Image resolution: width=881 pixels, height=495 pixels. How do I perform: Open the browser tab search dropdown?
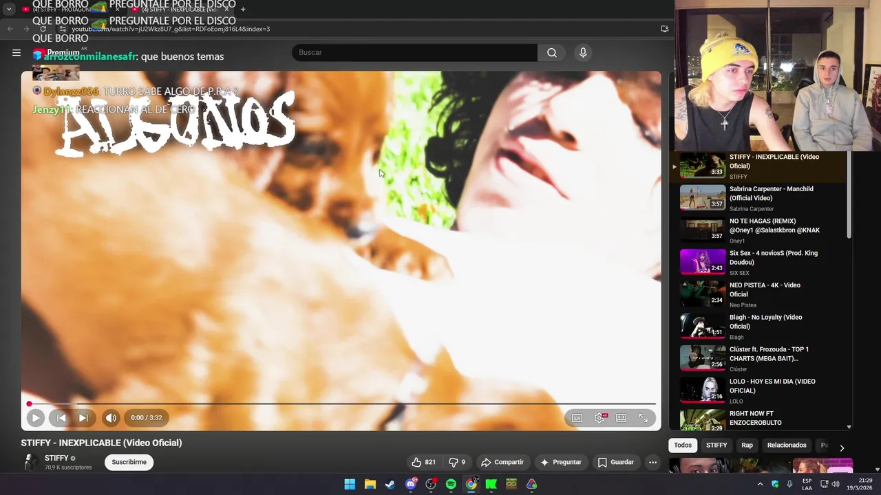[x=9, y=10]
